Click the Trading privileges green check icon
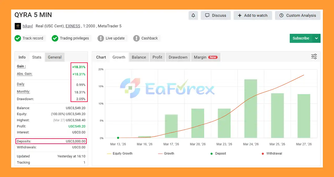The image size is (334, 177). (55, 38)
